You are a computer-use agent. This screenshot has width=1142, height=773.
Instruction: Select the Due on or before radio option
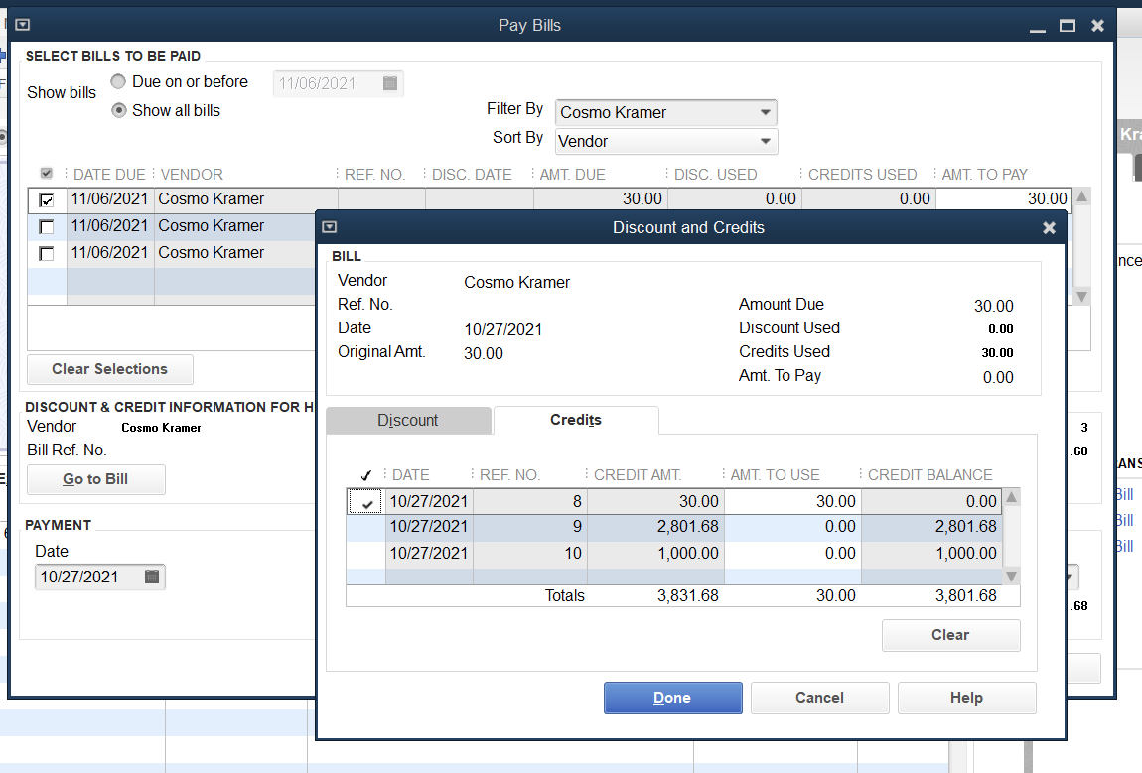[x=118, y=81]
